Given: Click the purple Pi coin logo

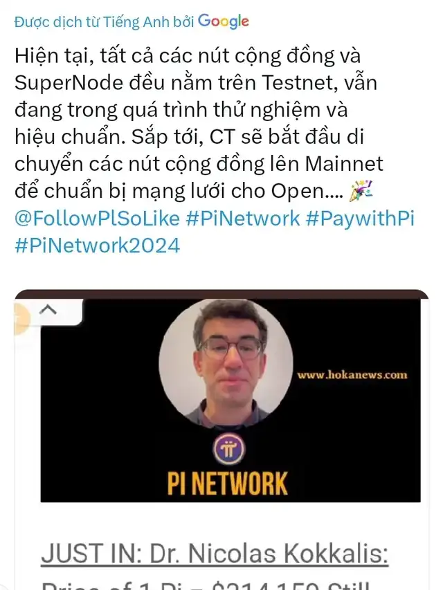Looking at the screenshot, I should (x=229, y=450).
